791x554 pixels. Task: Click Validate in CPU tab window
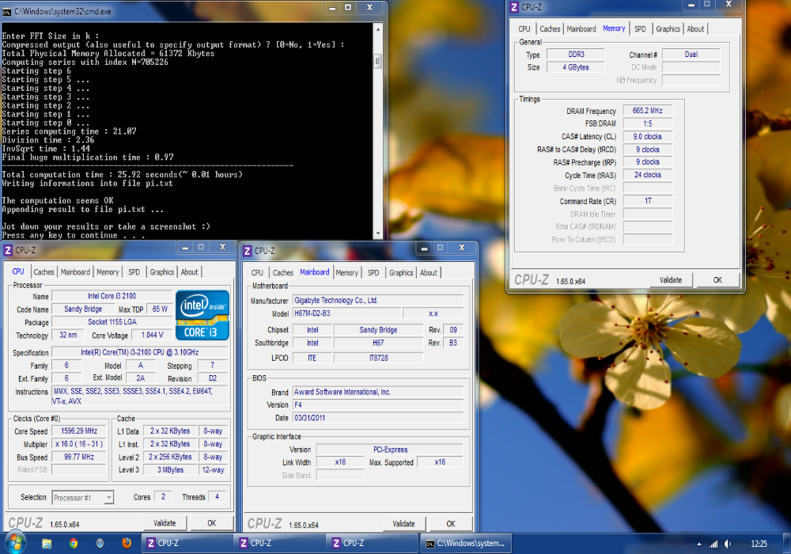click(165, 523)
